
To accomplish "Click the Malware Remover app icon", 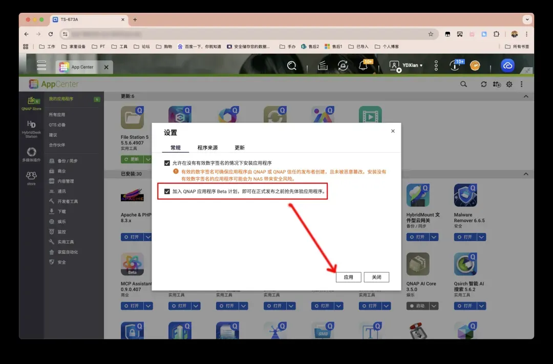I will point(465,196).
